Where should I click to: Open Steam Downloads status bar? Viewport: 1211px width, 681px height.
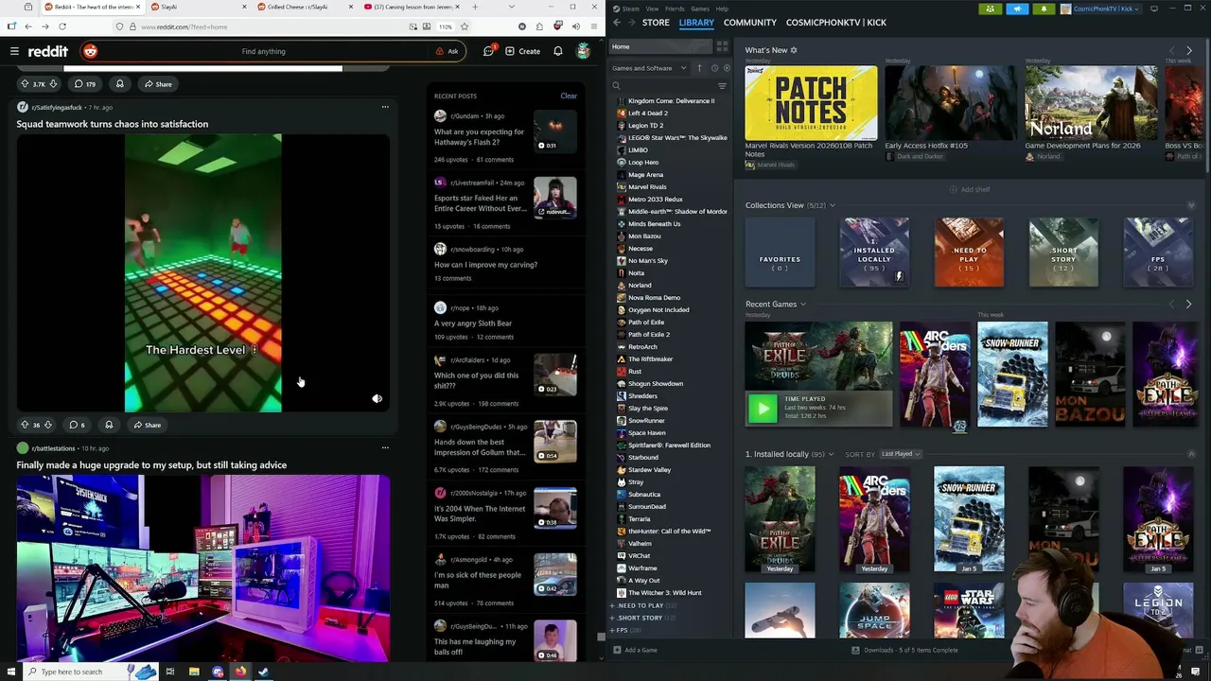(905, 650)
